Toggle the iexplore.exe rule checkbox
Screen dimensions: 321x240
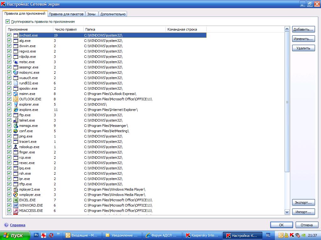pos(9,110)
